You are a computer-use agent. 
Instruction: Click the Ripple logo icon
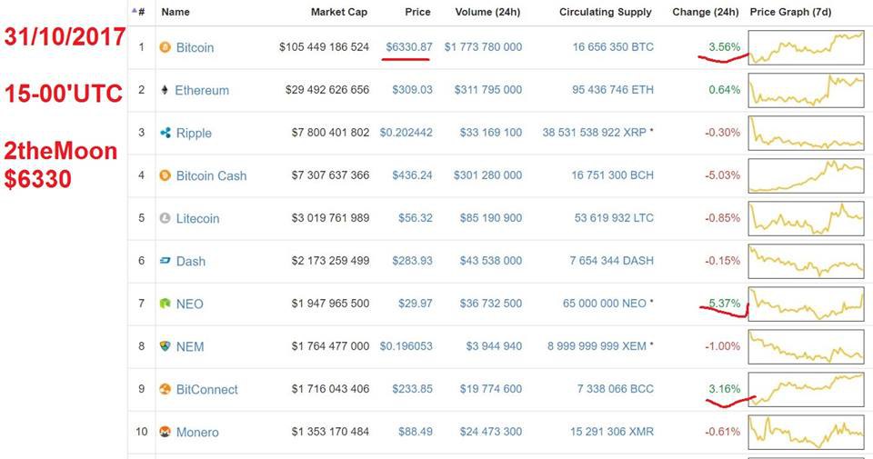coord(166,133)
